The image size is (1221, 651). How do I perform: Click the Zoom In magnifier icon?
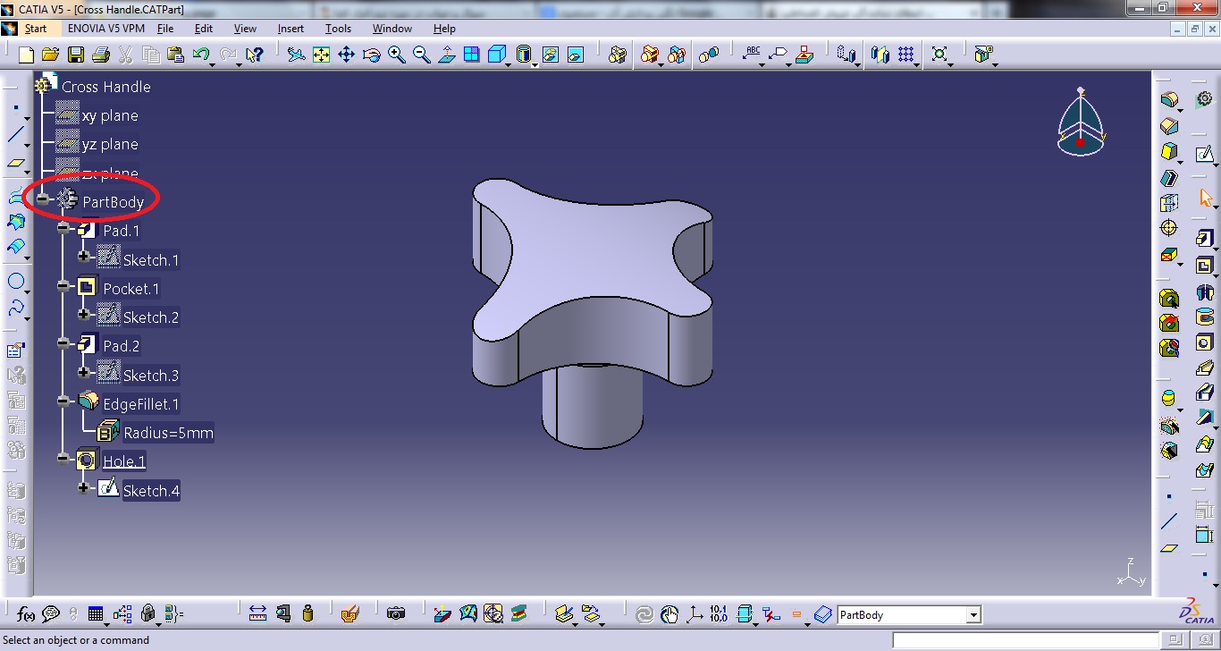pos(397,55)
